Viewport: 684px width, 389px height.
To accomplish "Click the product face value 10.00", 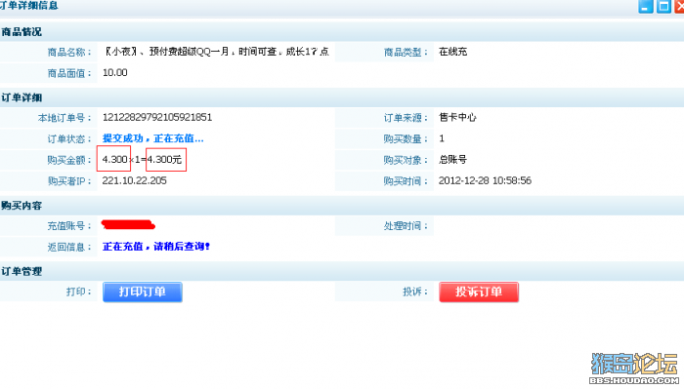I will 114,73.
